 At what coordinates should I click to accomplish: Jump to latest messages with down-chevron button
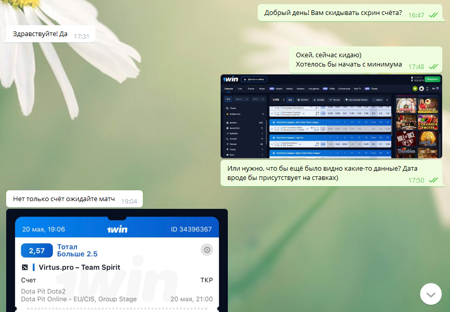(x=430, y=294)
